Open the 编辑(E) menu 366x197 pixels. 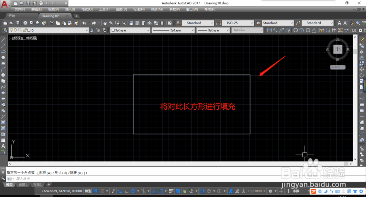36,10
